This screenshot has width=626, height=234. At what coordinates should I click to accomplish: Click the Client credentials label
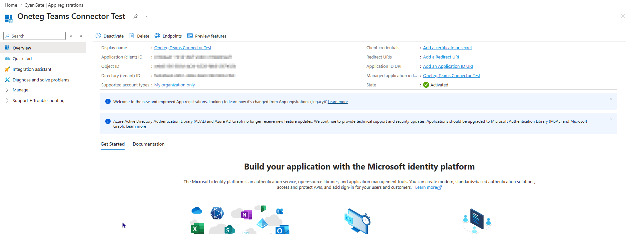383,48
